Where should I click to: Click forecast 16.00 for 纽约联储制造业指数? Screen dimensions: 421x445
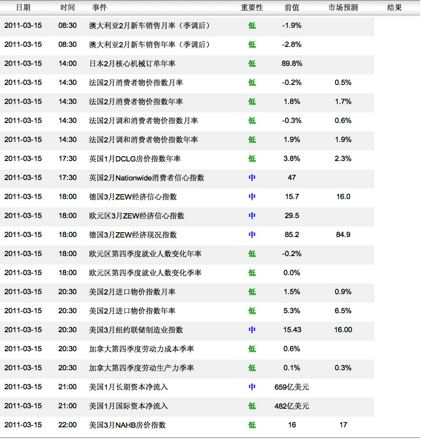click(x=343, y=330)
